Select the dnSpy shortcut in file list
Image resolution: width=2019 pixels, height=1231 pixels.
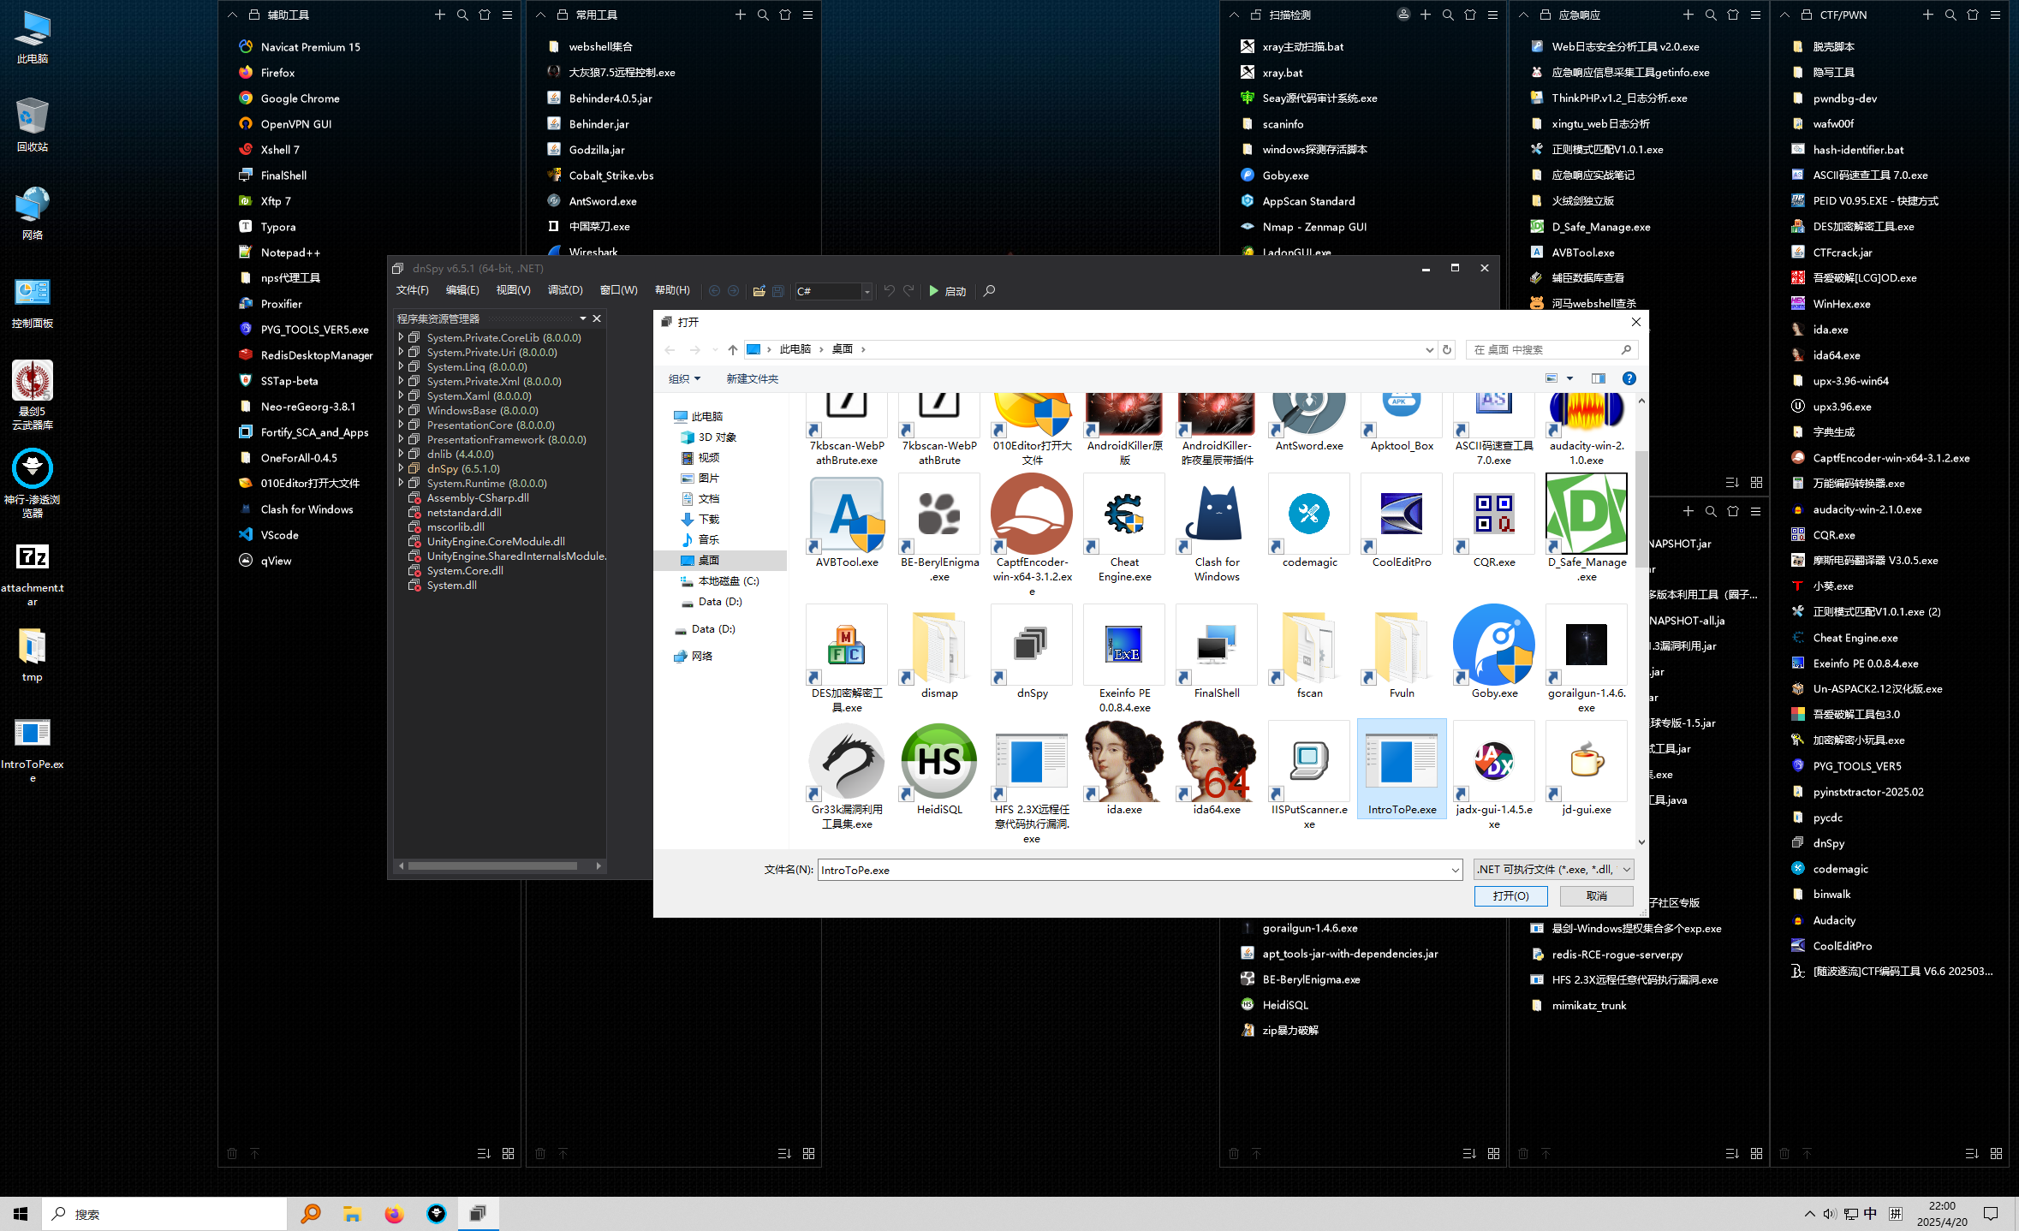[1032, 652]
